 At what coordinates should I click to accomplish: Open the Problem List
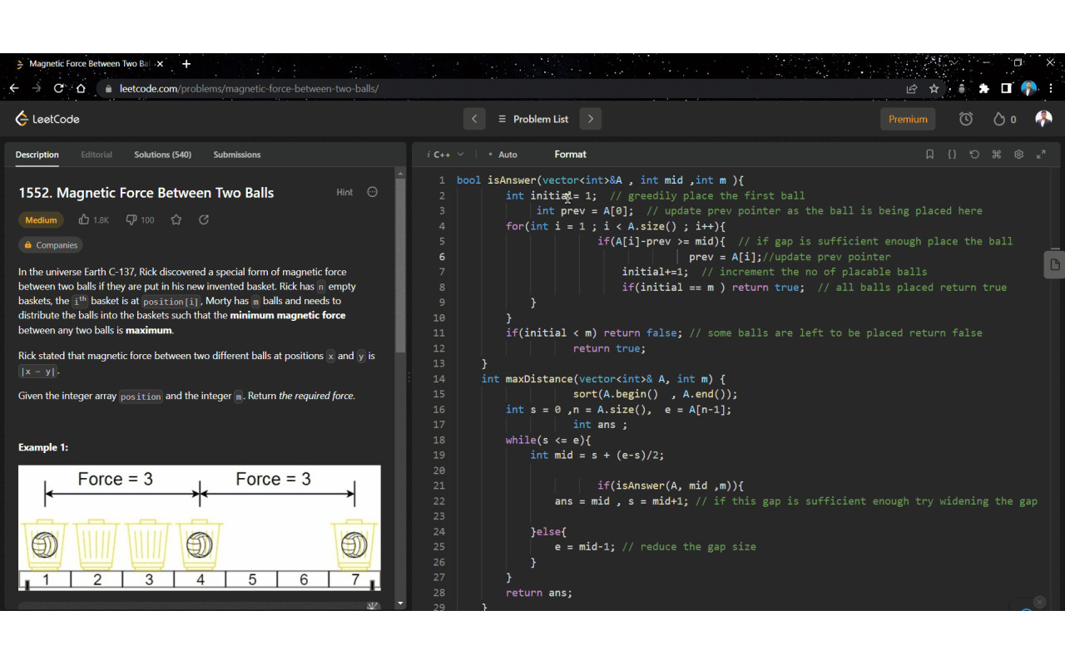coord(532,119)
